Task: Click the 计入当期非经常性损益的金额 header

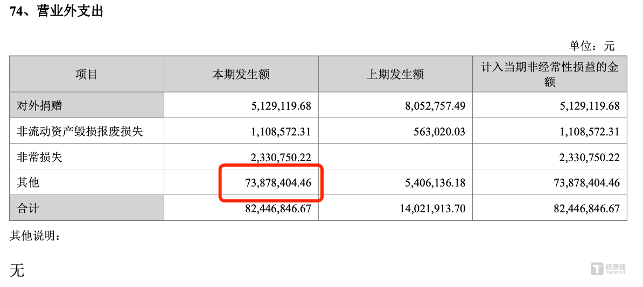Action: (x=549, y=74)
